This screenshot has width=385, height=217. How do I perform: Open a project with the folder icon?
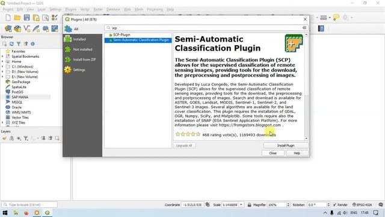click(17, 17)
